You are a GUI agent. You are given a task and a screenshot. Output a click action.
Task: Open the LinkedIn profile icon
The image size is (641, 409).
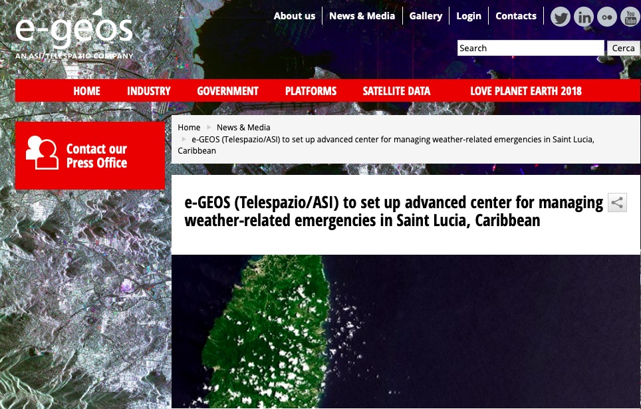coord(584,17)
